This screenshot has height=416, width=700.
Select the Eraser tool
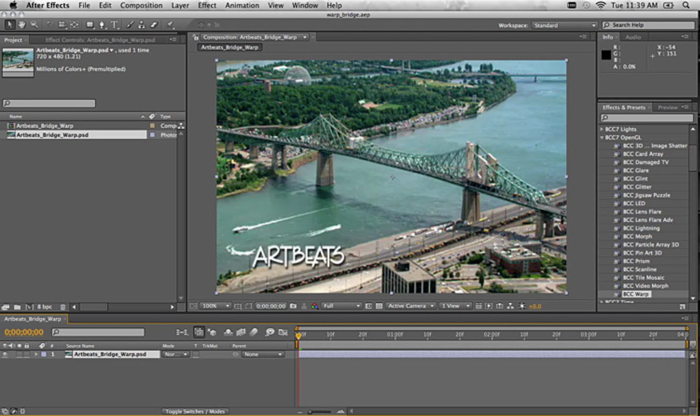point(154,25)
